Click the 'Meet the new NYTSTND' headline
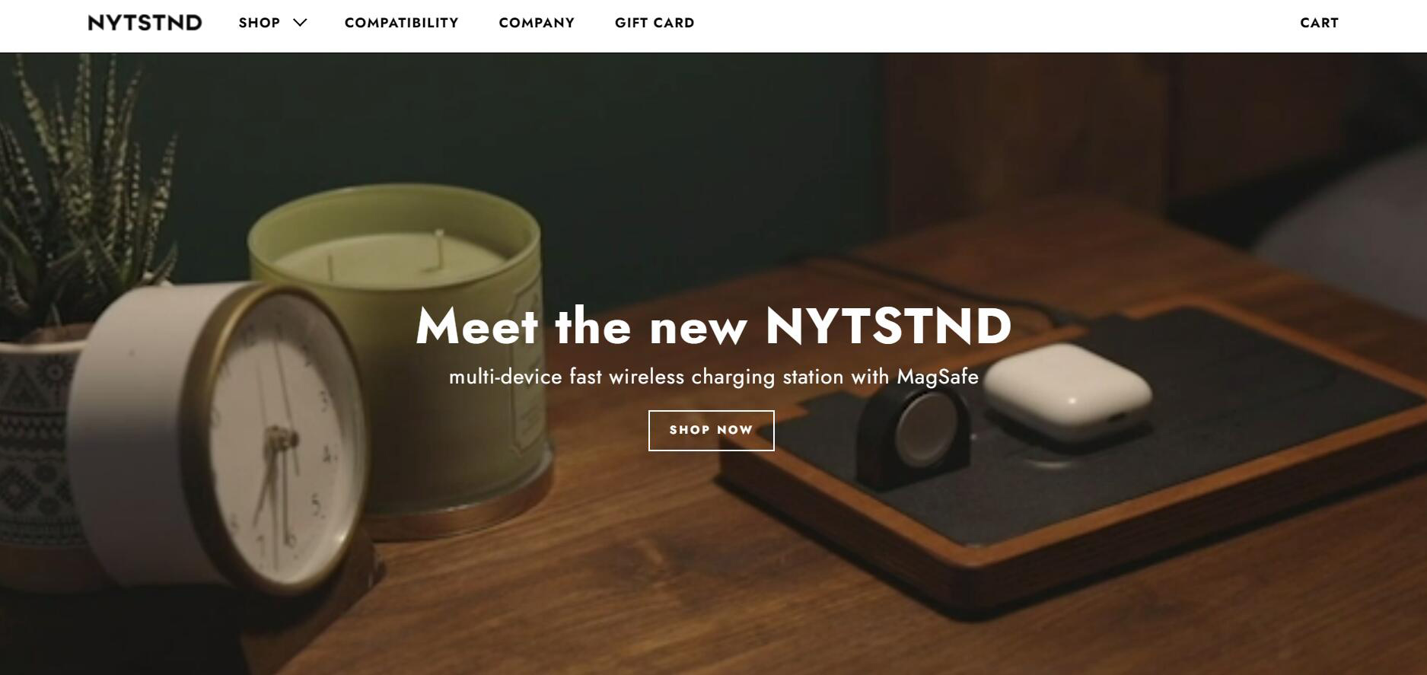Screen dimensions: 1427x675 714,326
